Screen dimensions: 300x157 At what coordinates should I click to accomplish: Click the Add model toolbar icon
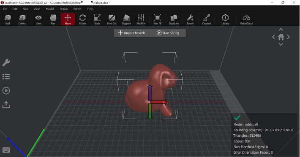(8, 19)
